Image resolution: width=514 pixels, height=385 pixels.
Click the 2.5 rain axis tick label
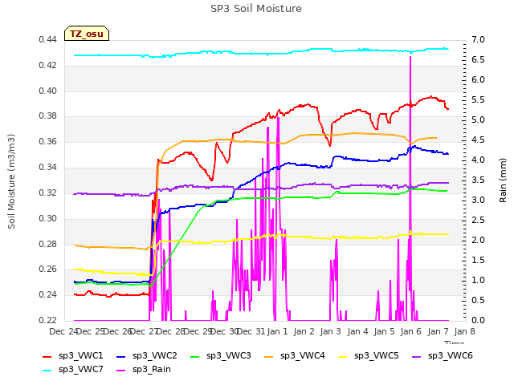pos(478,221)
